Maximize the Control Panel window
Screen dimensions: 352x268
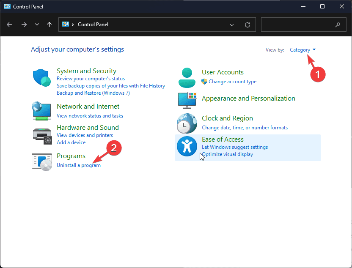(x=322, y=6)
